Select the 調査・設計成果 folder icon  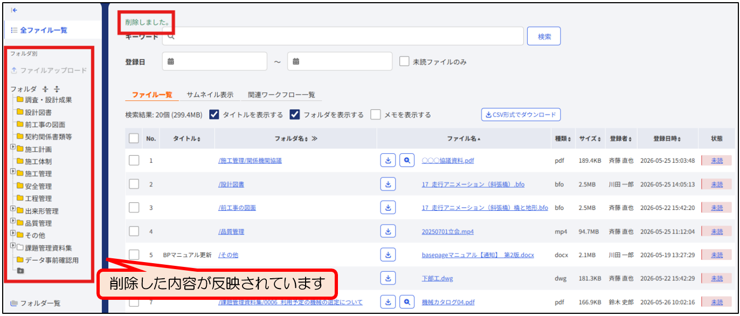[20, 100]
